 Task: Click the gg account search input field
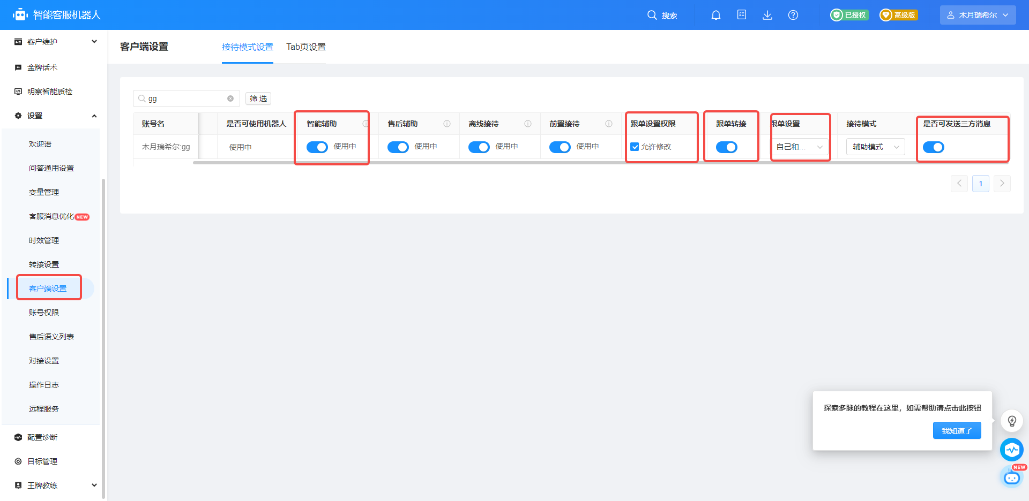pyautogui.click(x=186, y=98)
